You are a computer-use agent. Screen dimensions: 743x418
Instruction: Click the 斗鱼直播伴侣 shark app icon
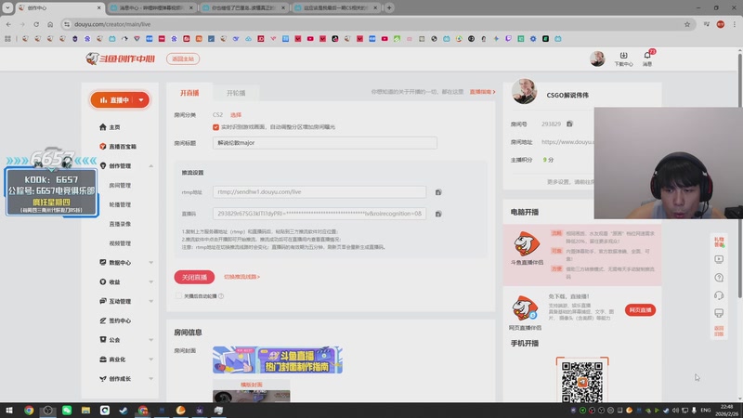click(x=527, y=243)
